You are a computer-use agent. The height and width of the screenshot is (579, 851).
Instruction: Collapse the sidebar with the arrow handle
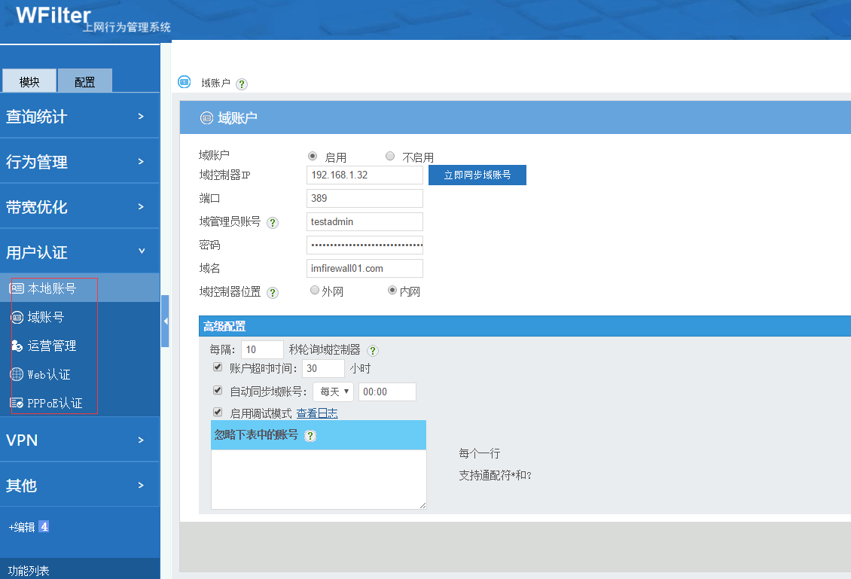[165, 321]
